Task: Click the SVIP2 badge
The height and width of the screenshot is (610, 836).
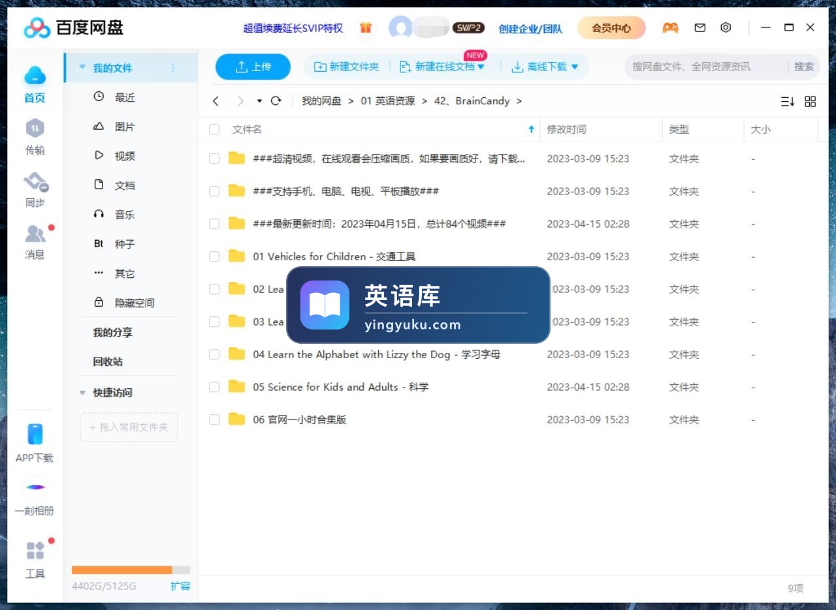Action: tap(468, 27)
